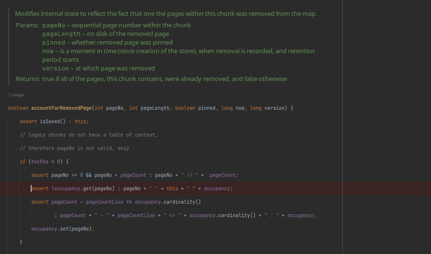Image resolution: width=431 pixels, height=254 pixels.
Task: Click 'long version' parameter in signature
Action: [x=267, y=108]
